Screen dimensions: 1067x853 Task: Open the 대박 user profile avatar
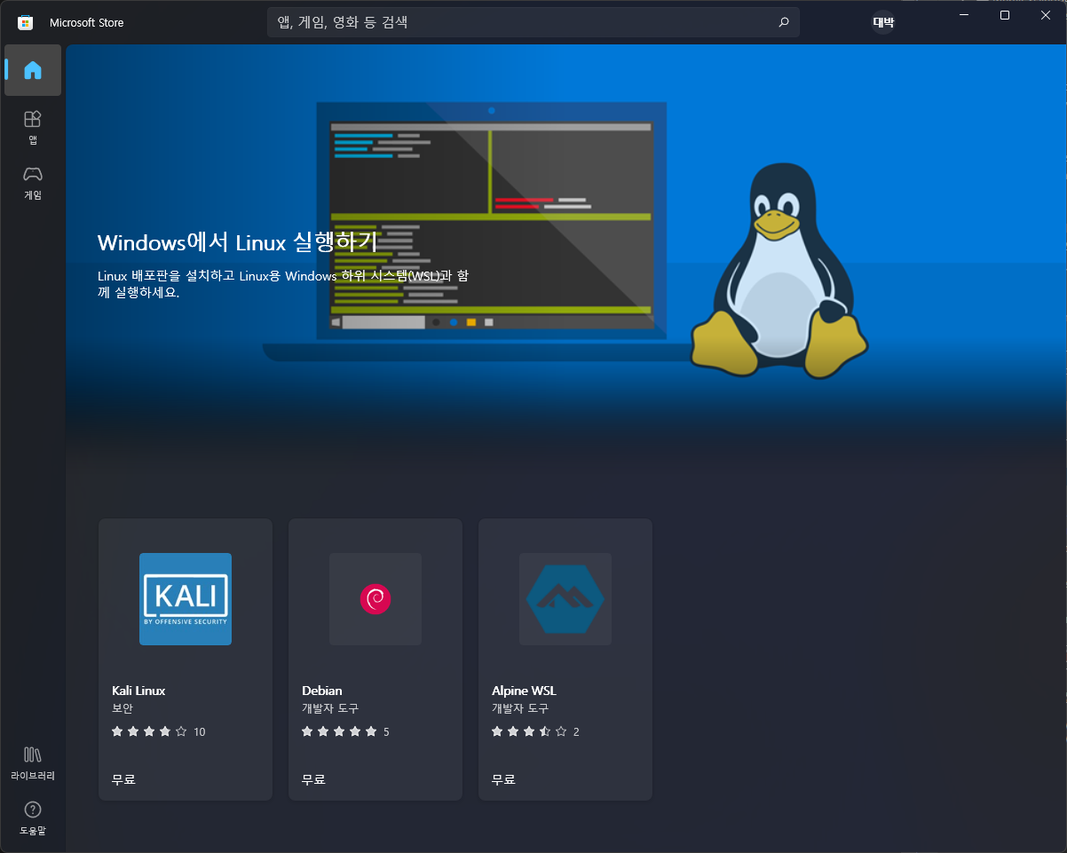point(883,22)
